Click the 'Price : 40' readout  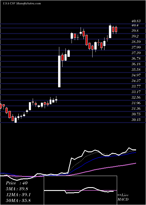(x=17, y=183)
